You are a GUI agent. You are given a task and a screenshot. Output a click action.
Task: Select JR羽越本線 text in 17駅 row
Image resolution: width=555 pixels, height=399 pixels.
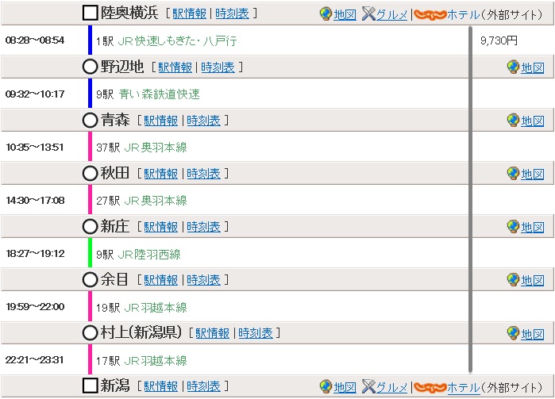pyautogui.click(x=156, y=360)
